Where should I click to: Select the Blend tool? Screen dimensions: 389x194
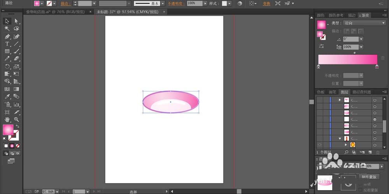click(16, 96)
